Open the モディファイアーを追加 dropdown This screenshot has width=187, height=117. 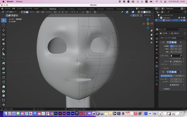click(172, 37)
